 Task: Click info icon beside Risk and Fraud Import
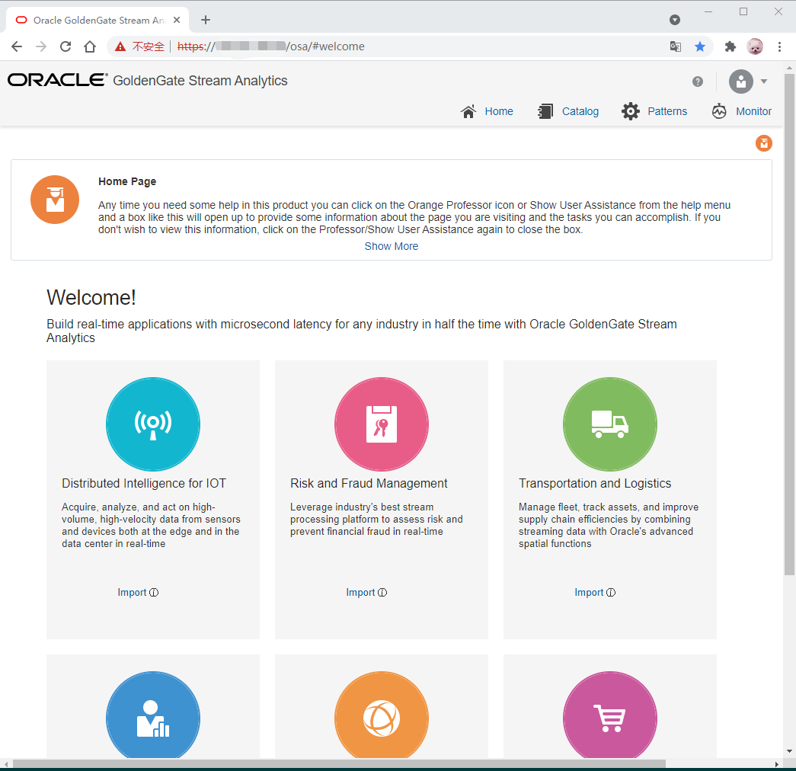coord(382,592)
